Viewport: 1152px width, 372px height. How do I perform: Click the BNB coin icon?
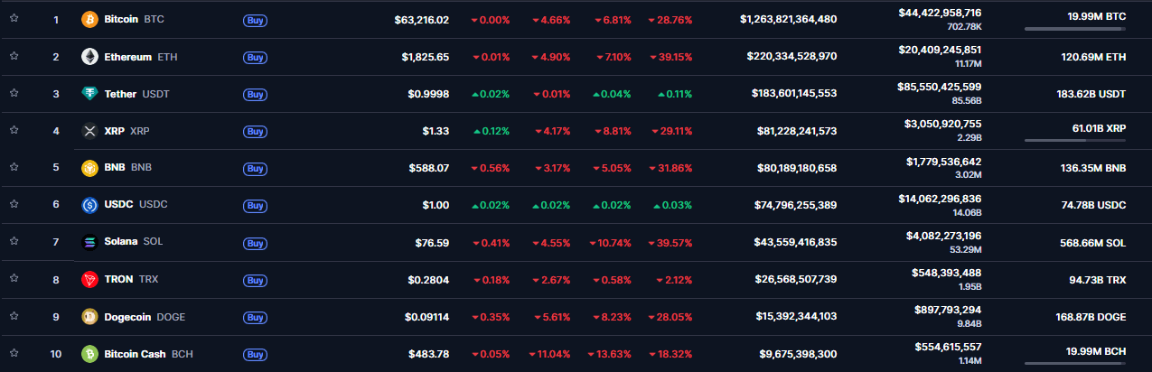[x=89, y=168]
